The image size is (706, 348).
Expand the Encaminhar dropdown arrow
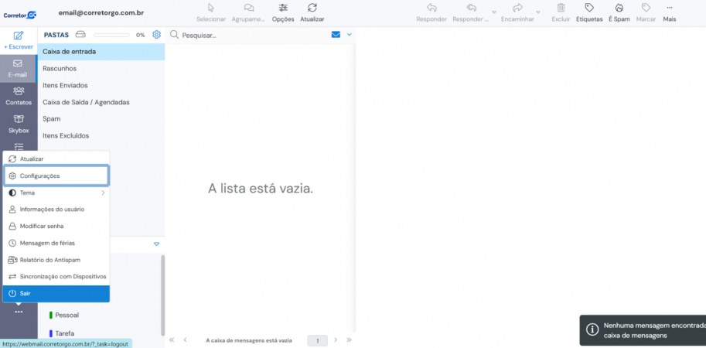point(538,12)
